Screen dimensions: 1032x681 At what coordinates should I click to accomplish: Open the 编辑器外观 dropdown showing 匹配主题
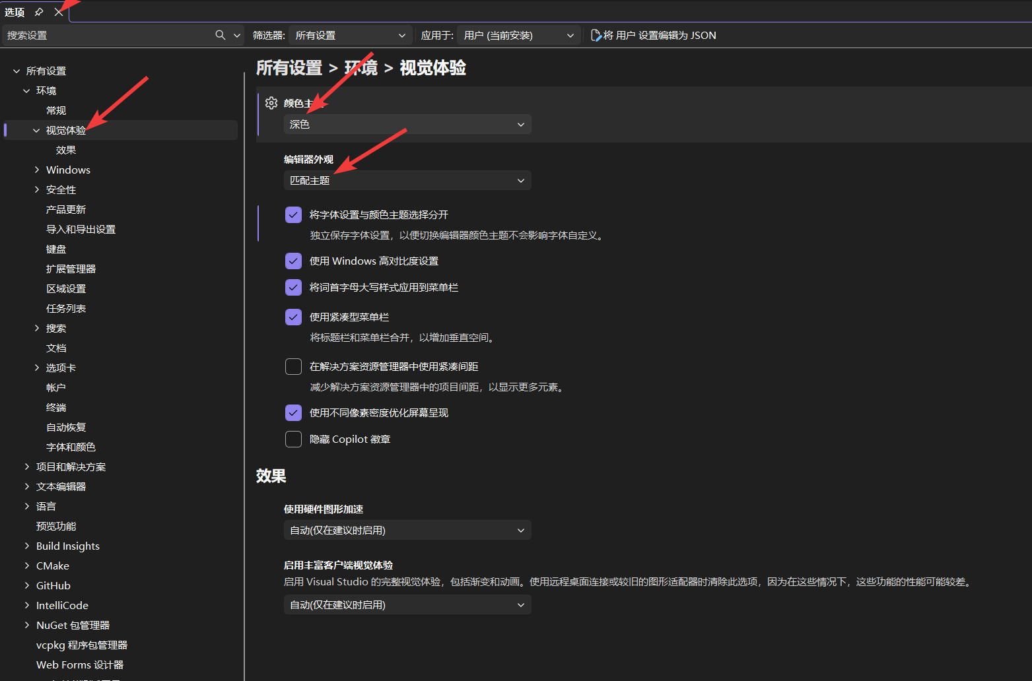point(407,180)
